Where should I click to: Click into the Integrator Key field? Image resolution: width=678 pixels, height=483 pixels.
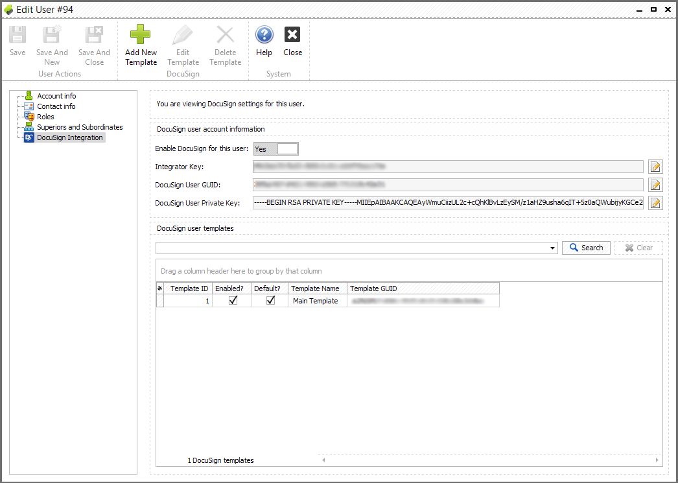[x=448, y=167]
